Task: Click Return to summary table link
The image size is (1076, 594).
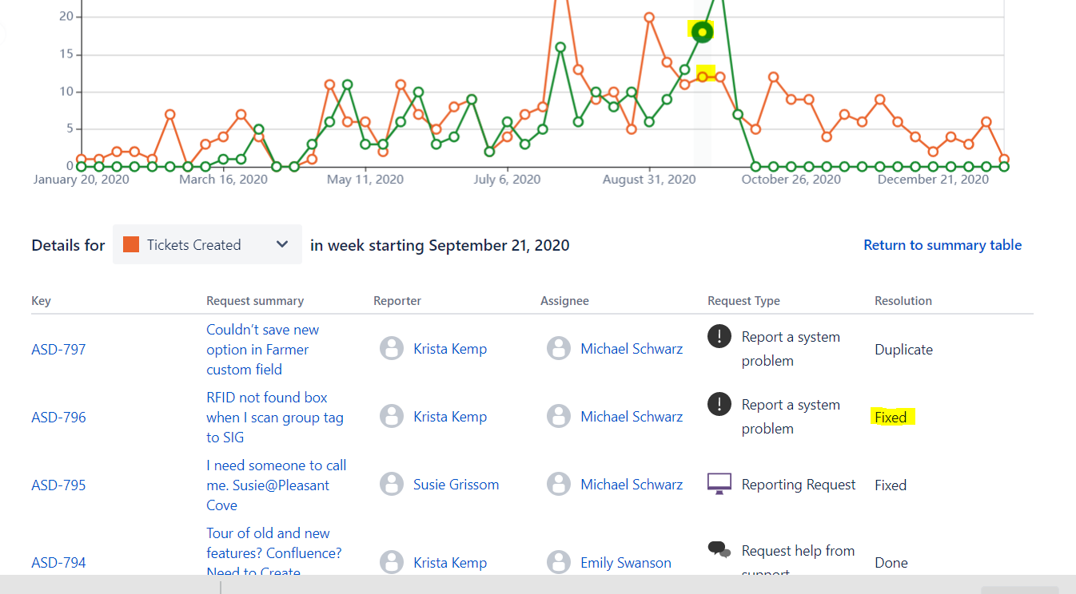Action: (x=942, y=245)
